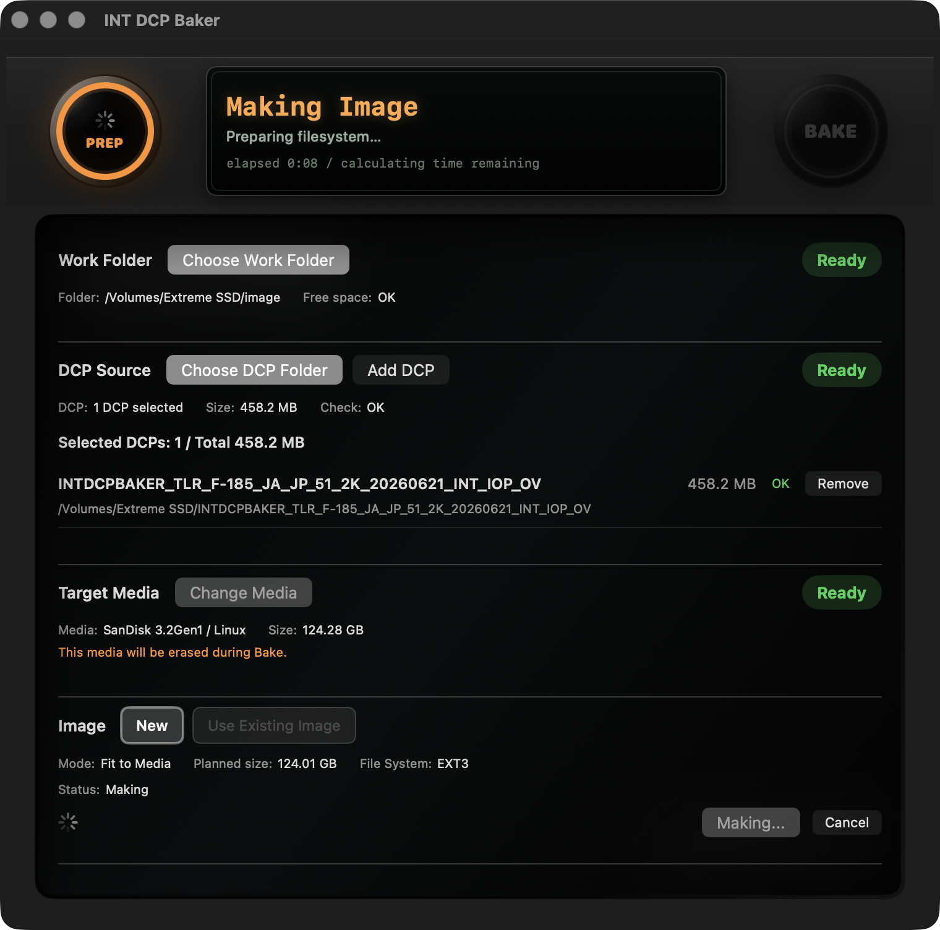This screenshot has width=940, height=930.
Task: Click the '1 DCP selected' text
Action: pyautogui.click(x=138, y=407)
